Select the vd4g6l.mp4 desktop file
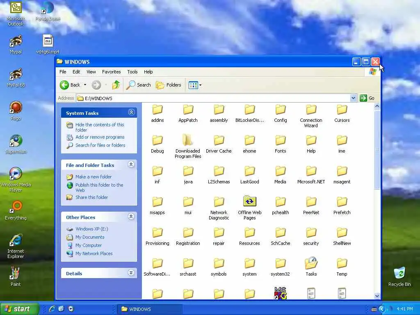The image size is (420, 315). pos(48,44)
